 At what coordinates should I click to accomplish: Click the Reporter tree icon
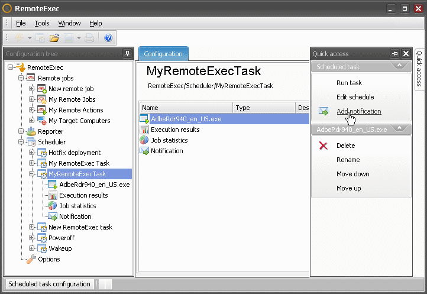click(31, 131)
